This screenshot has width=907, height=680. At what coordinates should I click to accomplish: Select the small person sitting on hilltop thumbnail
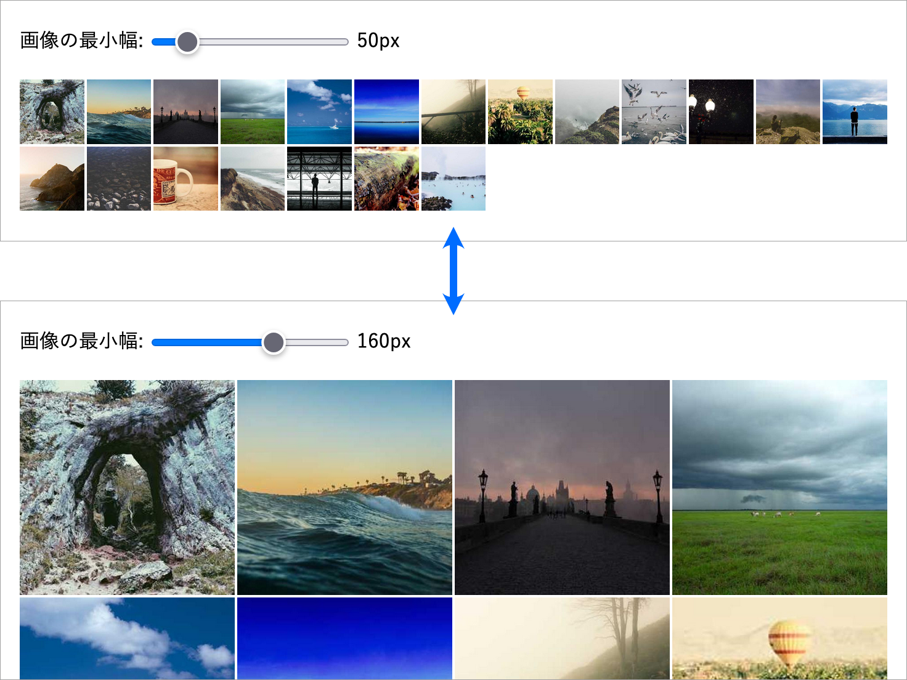788,111
